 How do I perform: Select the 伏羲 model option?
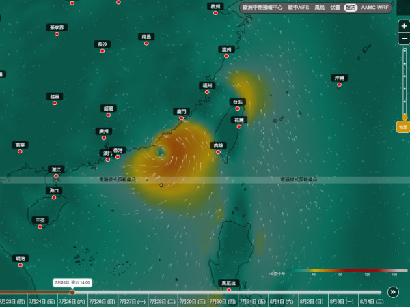[x=335, y=8]
